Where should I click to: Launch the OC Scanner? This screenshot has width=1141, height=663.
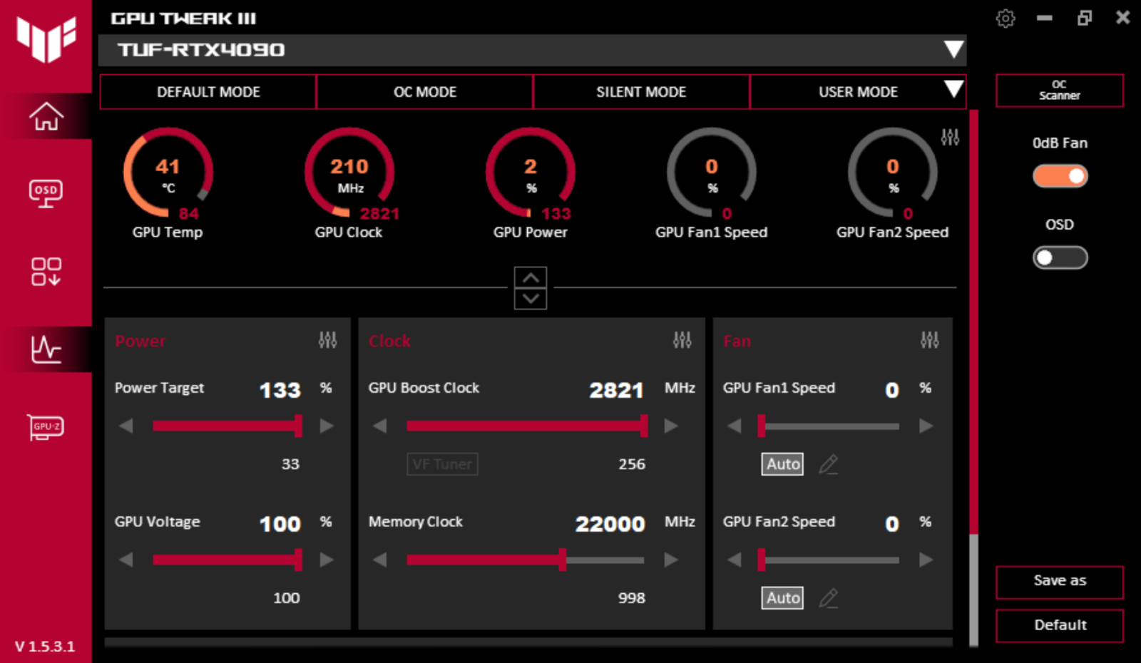(x=1059, y=91)
